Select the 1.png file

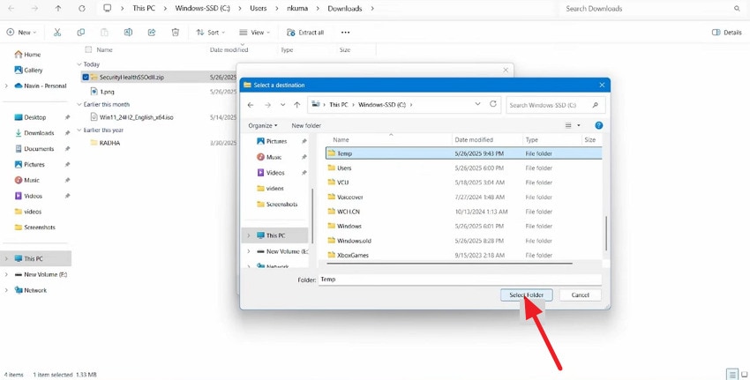(107, 92)
